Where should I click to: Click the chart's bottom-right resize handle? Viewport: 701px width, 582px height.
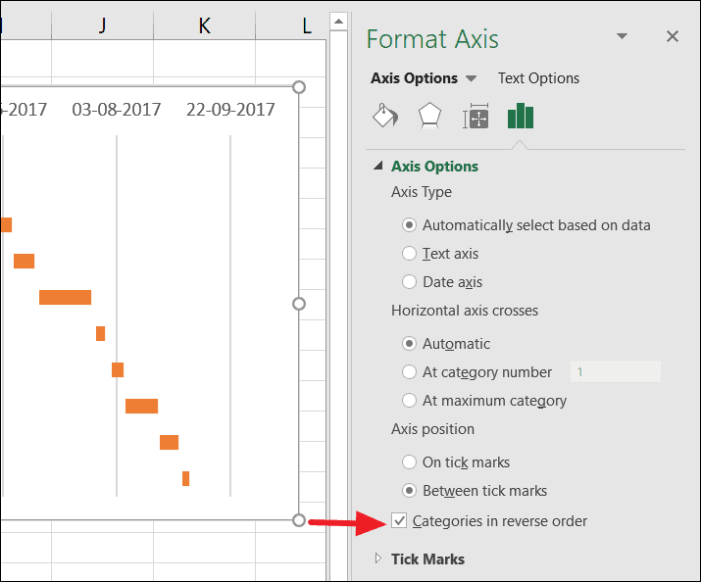point(299,520)
